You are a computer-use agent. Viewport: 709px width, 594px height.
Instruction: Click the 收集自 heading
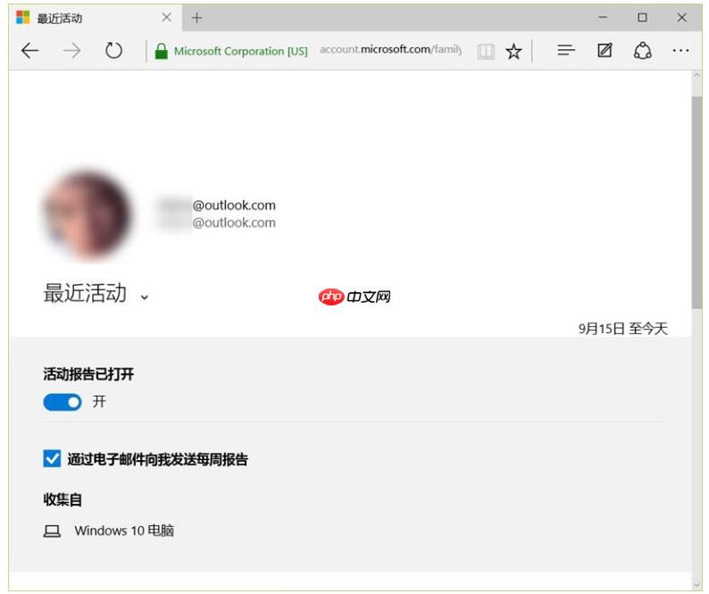63,499
